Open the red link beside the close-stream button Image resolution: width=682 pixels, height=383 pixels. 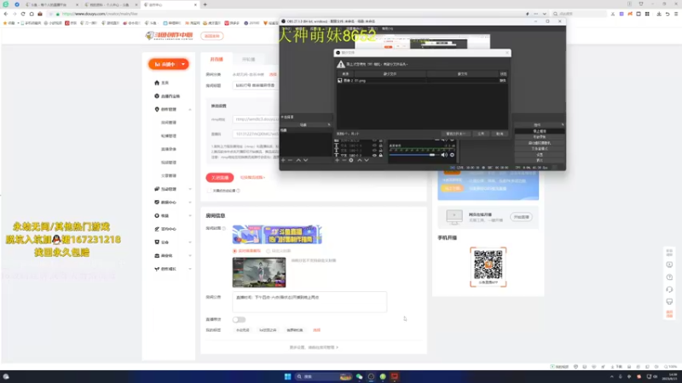point(252,178)
